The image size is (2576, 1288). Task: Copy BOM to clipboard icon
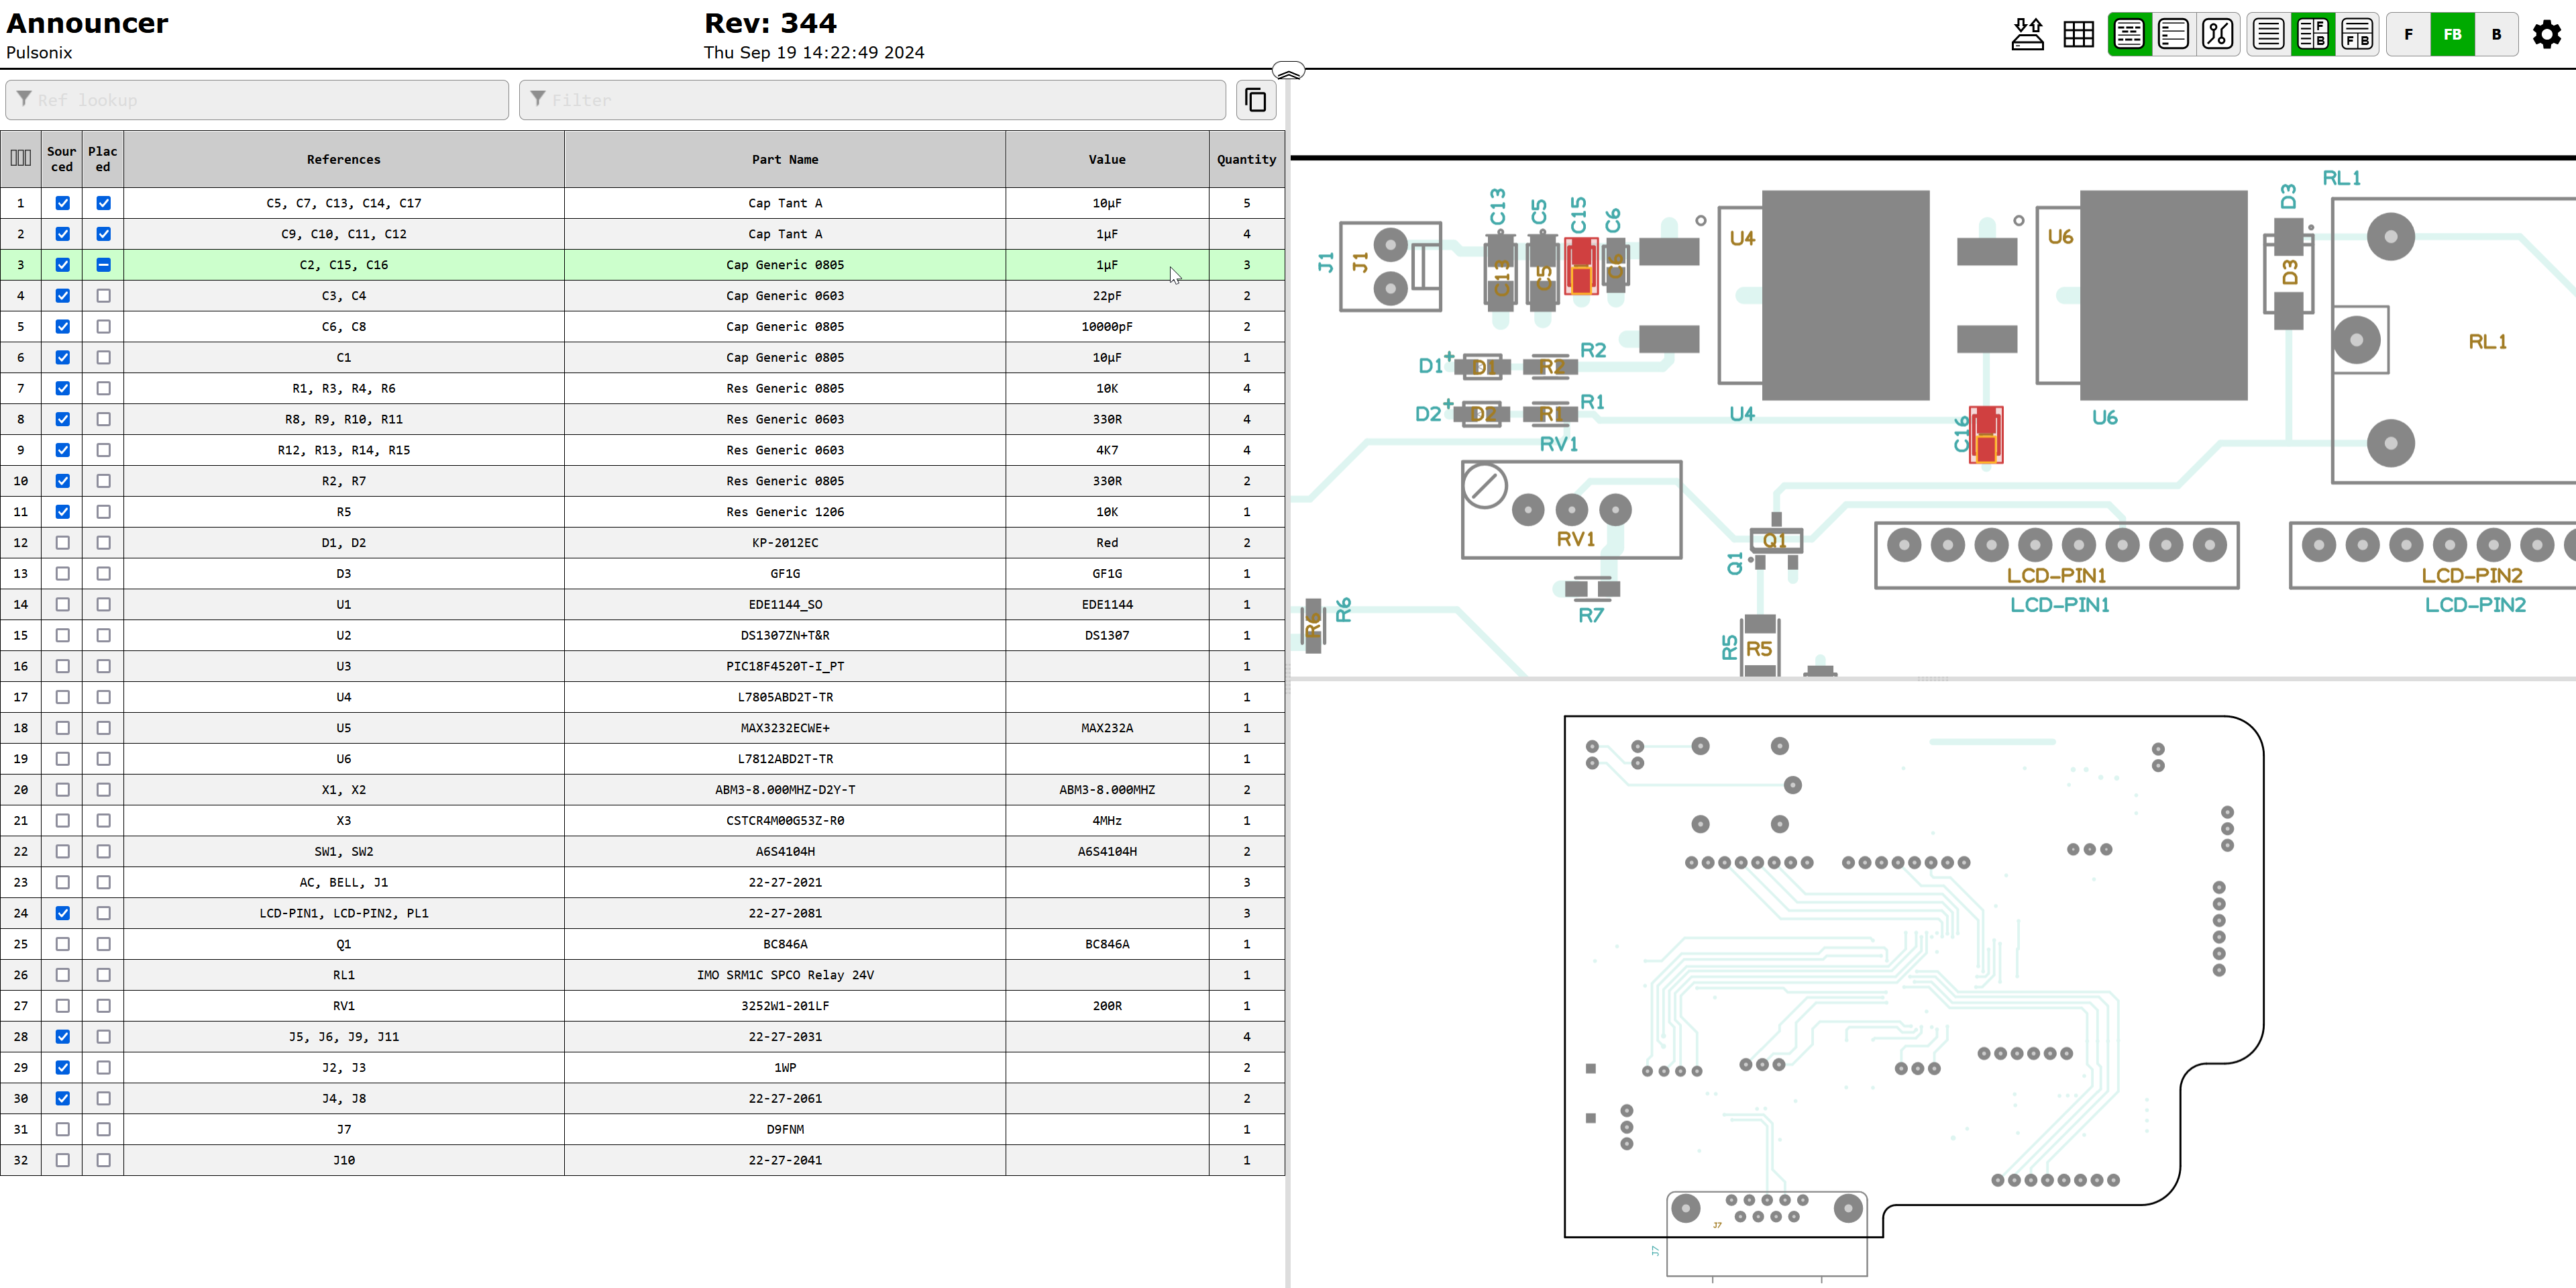(x=1255, y=100)
